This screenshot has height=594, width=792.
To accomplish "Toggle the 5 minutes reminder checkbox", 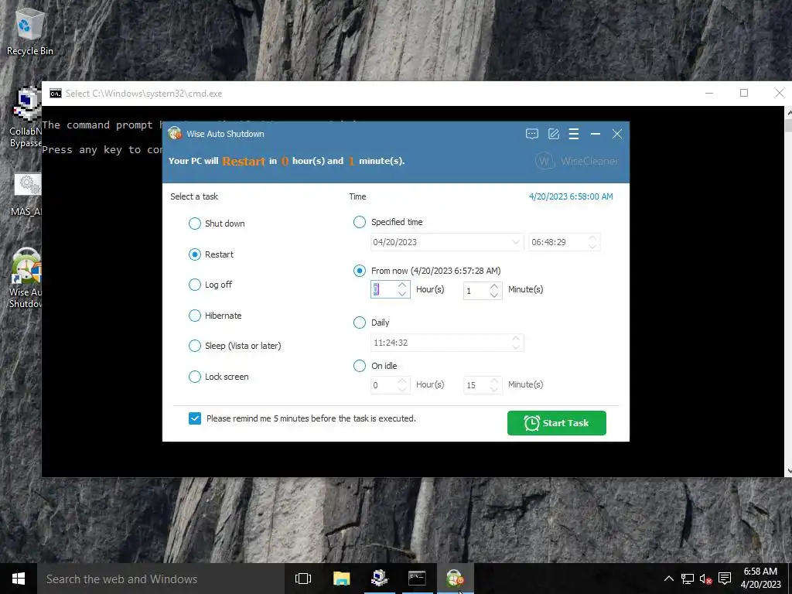I will 195,418.
